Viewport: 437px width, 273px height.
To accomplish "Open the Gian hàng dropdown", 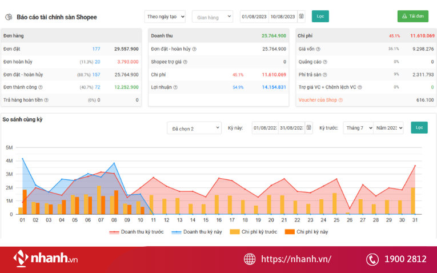I will point(213,17).
